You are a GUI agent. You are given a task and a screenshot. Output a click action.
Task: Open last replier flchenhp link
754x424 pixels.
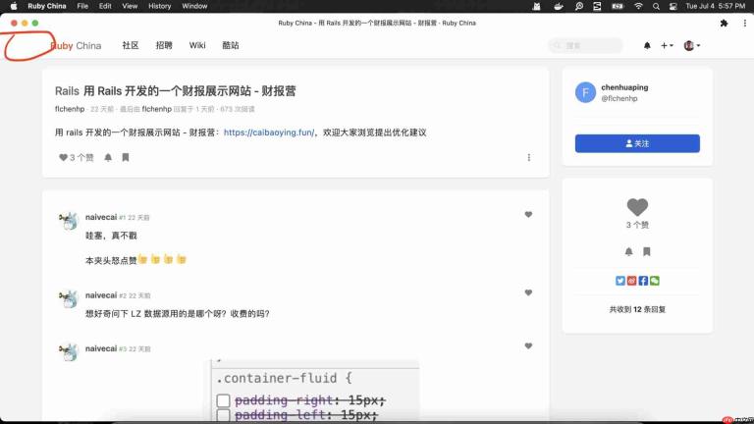pos(157,109)
